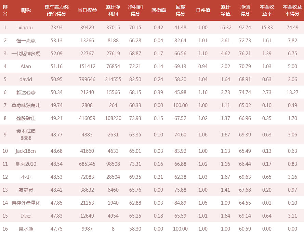Click the 累计净利润 column header

click(113, 10)
